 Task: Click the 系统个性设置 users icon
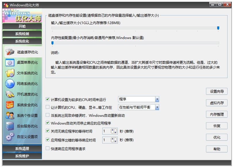[x=10, y=115]
